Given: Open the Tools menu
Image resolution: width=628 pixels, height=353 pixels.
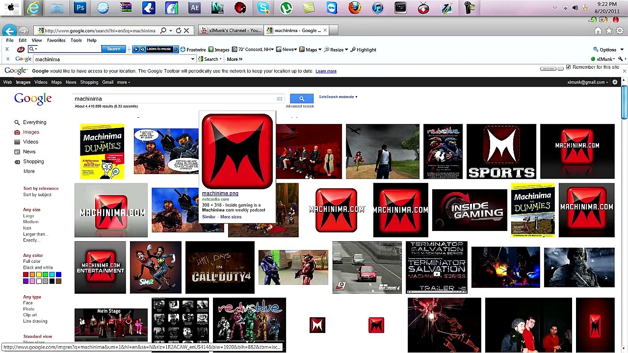Looking at the screenshot, I should 76,40.
